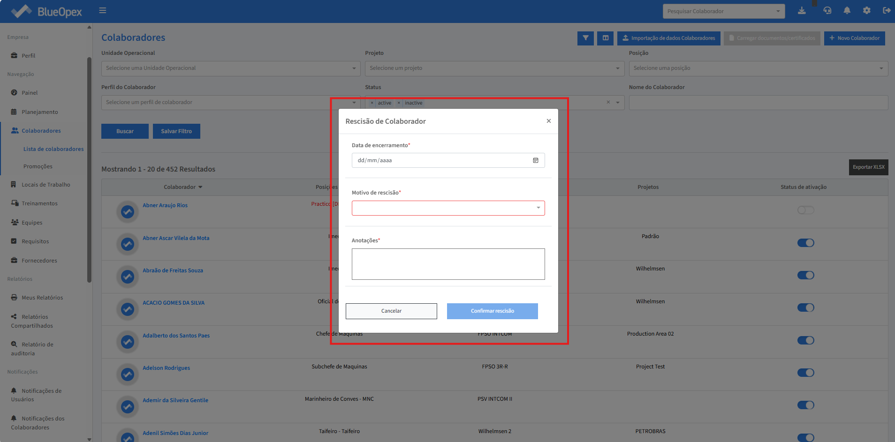Remove the active status tag

click(x=372, y=103)
